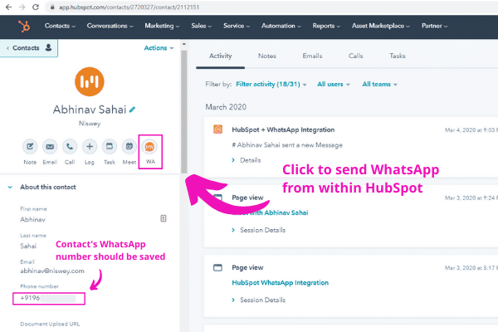Click the Note icon button
498x332 pixels.
click(x=30, y=146)
